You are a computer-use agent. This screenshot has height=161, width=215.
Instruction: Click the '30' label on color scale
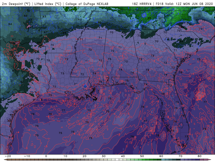point(104,156)
